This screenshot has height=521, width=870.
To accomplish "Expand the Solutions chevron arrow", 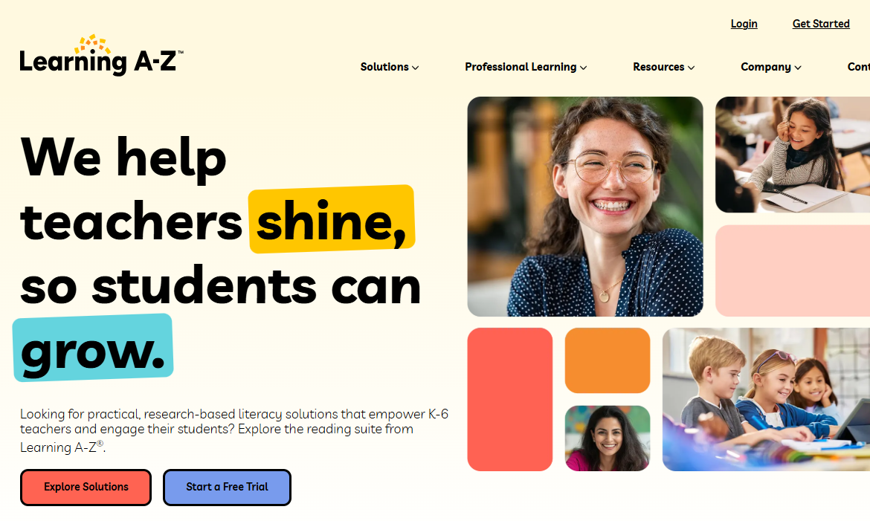I will (x=416, y=68).
